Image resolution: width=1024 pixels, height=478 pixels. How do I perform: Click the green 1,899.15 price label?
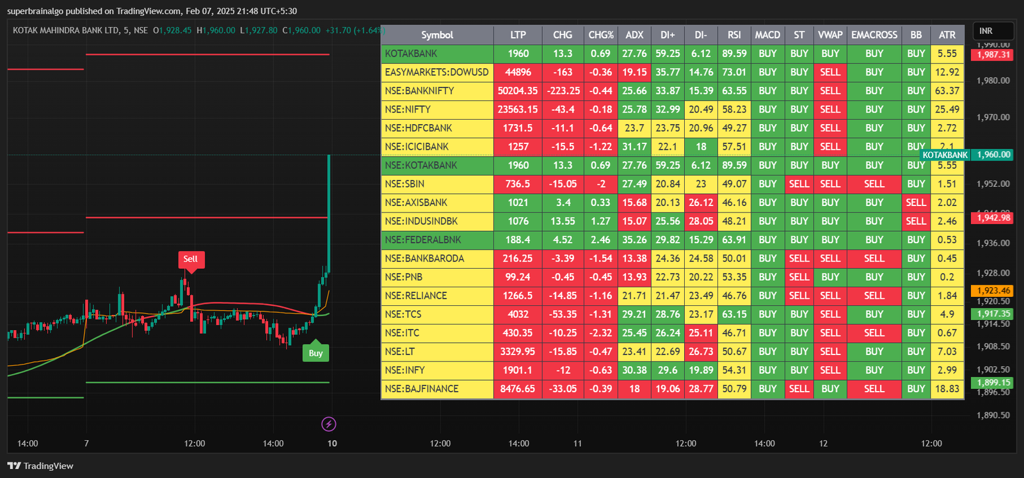coord(993,383)
